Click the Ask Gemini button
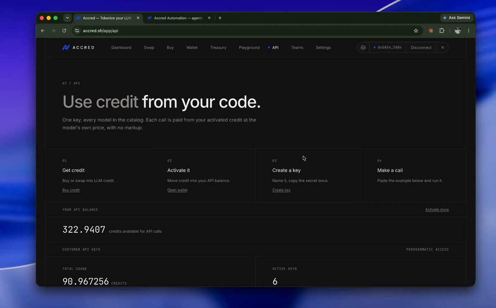The height and width of the screenshot is (308, 496). coord(456,18)
